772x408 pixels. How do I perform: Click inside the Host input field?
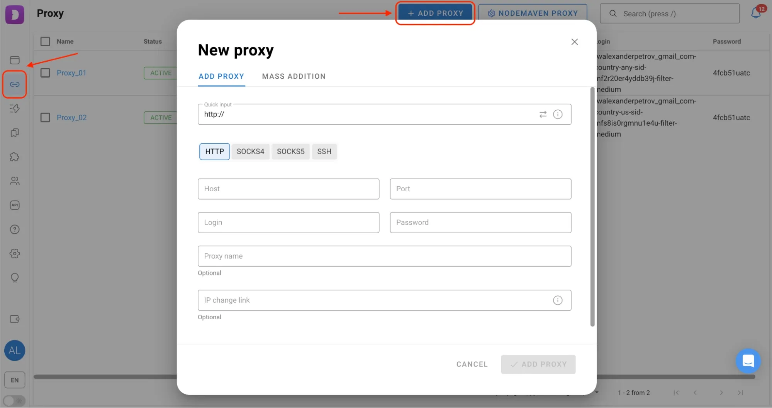[x=288, y=189]
